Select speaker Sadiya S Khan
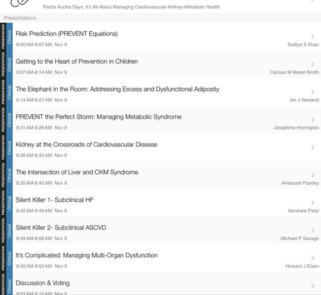321x295 pixels. click(x=303, y=44)
